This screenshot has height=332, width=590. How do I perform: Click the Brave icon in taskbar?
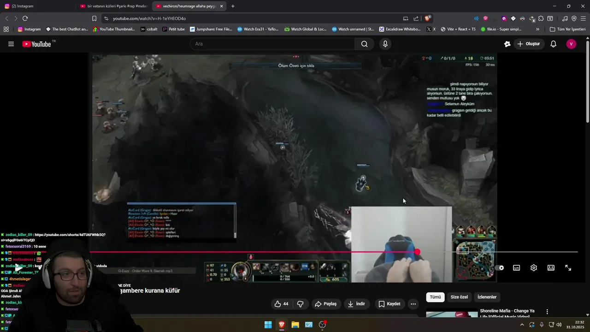(282, 325)
